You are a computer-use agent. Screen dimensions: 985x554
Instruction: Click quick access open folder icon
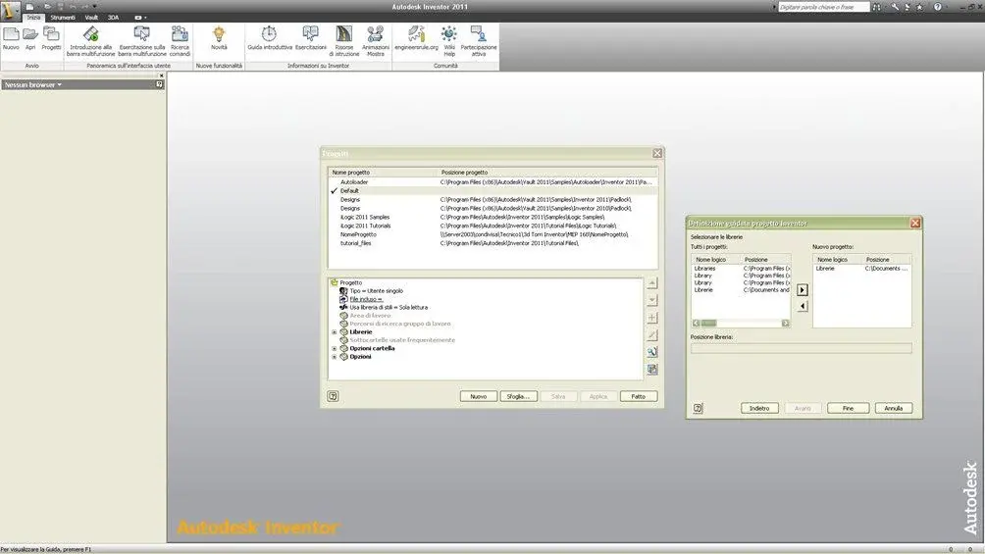click(47, 6)
